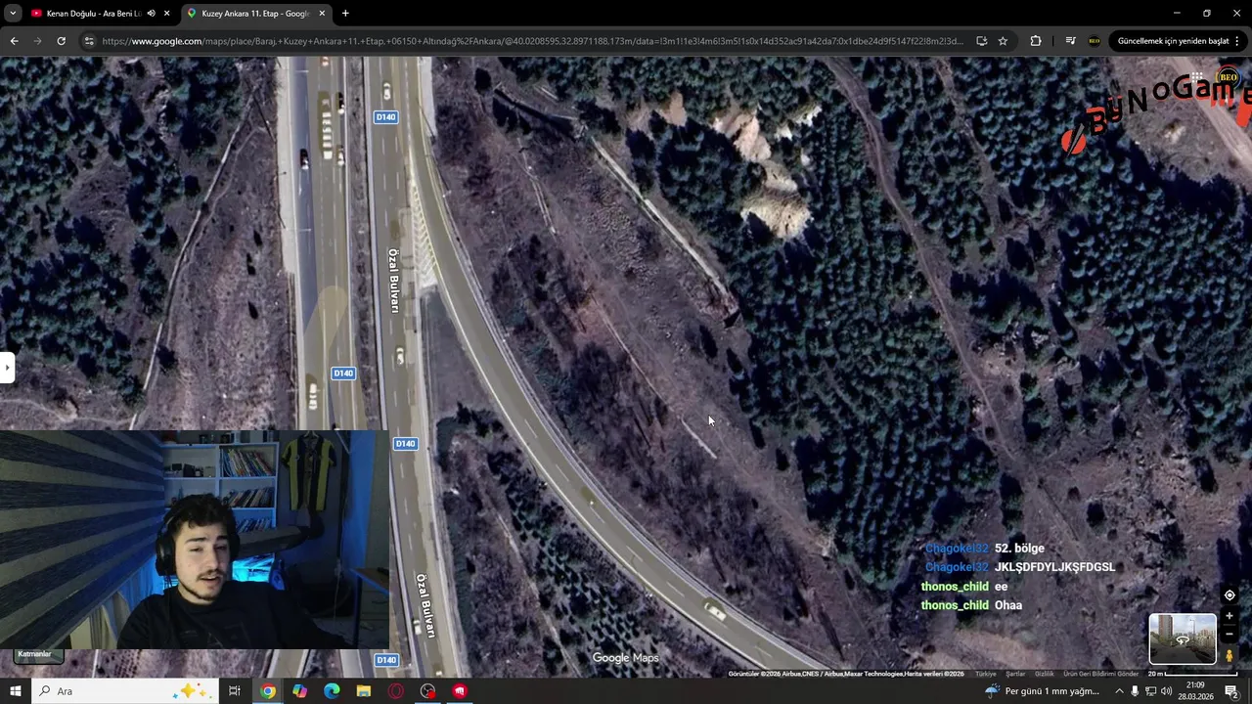Viewport: 1252px width, 704px height.
Task: Open the volume speaker tray icon
Action: (x=1166, y=691)
